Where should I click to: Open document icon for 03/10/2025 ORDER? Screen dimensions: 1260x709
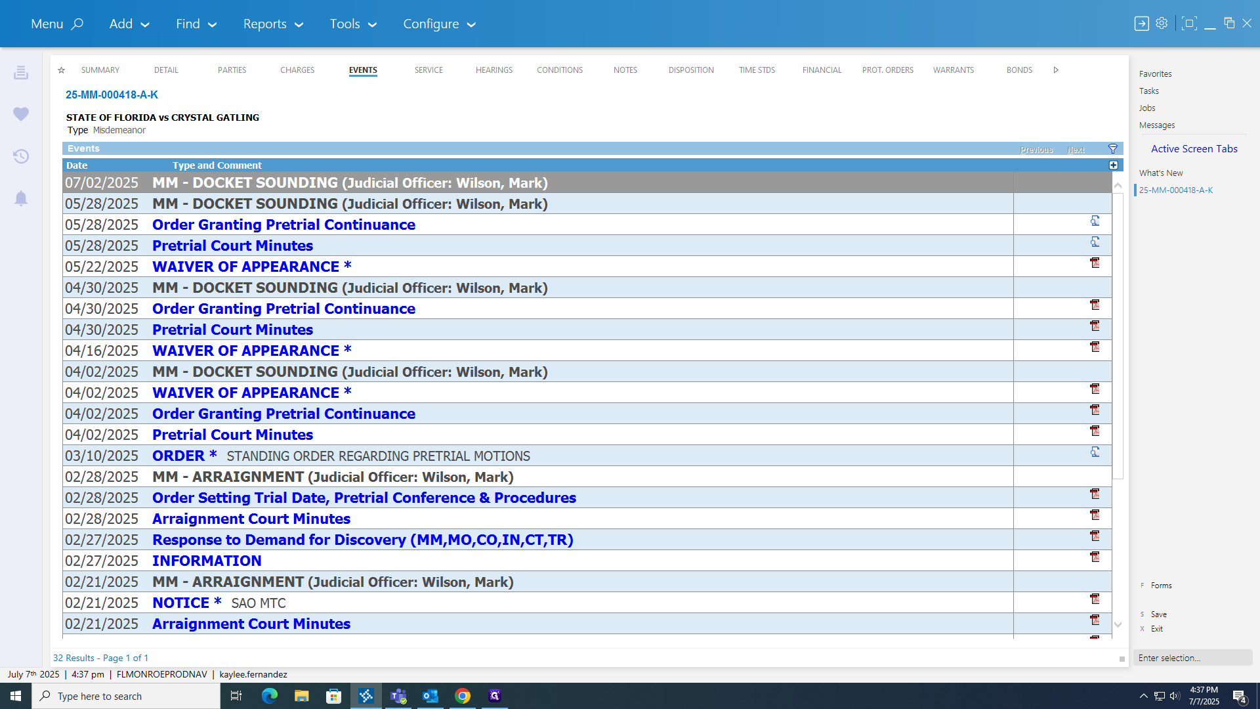pyautogui.click(x=1095, y=452)
